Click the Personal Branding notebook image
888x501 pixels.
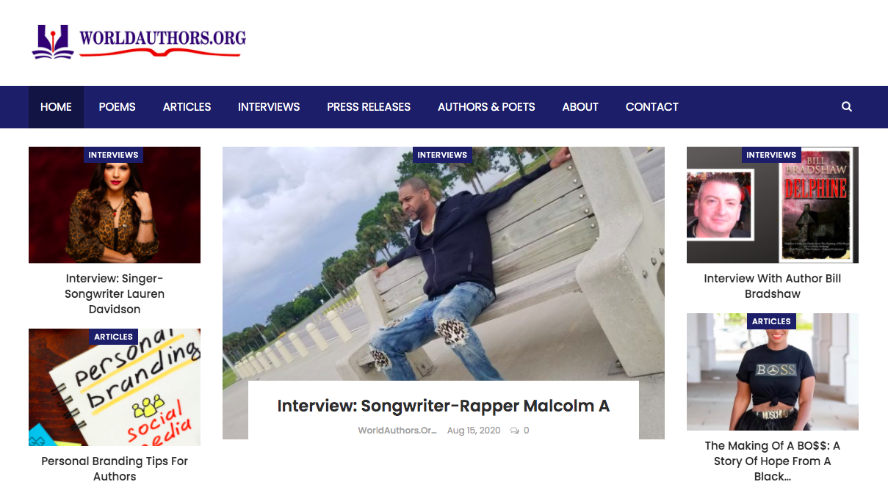point(115,387)
